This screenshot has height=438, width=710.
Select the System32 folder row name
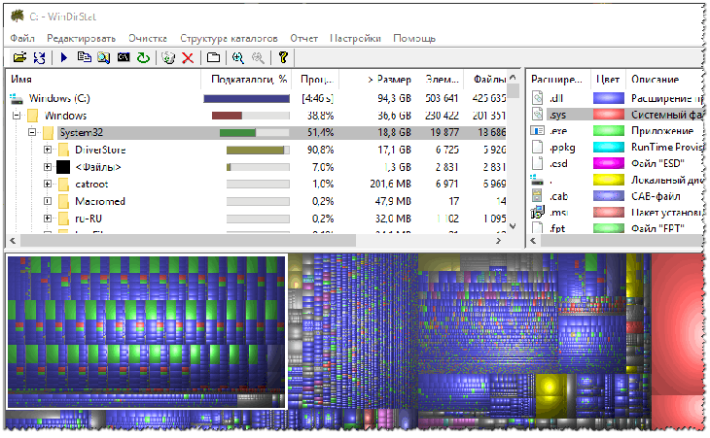[x=82, y=132]
